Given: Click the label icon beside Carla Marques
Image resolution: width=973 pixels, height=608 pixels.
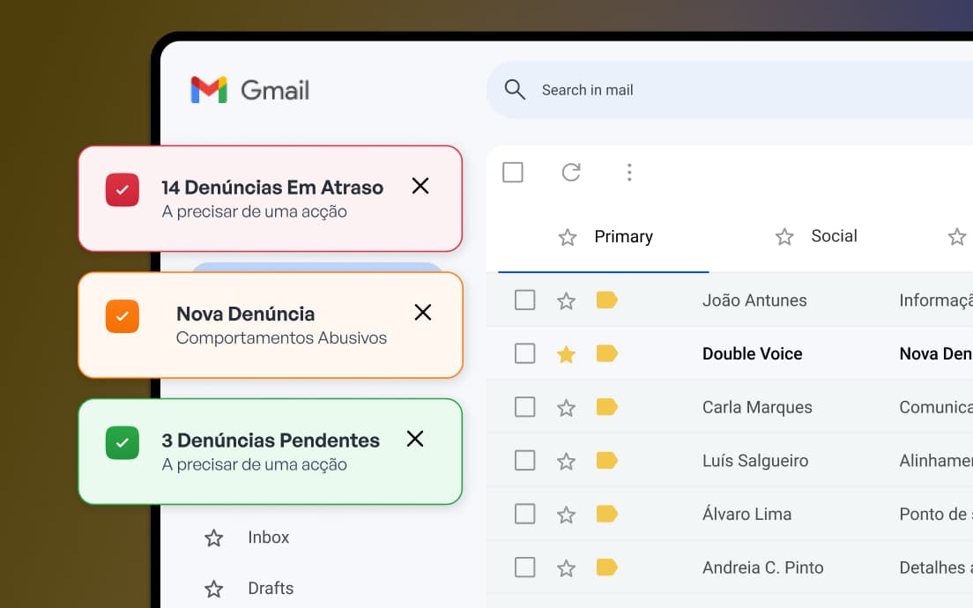Looking at the screenshot, I should pos(606,407).
